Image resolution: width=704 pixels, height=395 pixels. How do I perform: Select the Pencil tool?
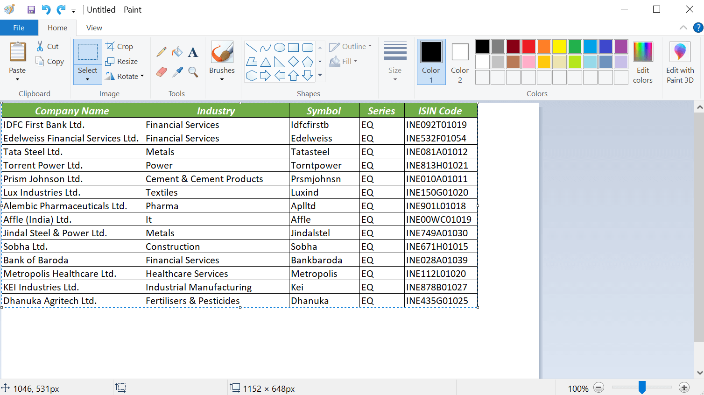[x=162, y=52]
